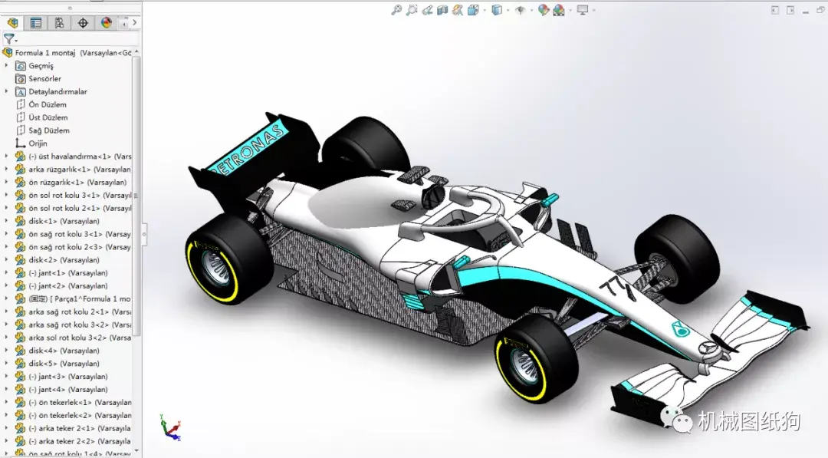This screenshot has height=458, width=828.
Task: Open Display Style dropdown arrow
Action: point(508,10)
